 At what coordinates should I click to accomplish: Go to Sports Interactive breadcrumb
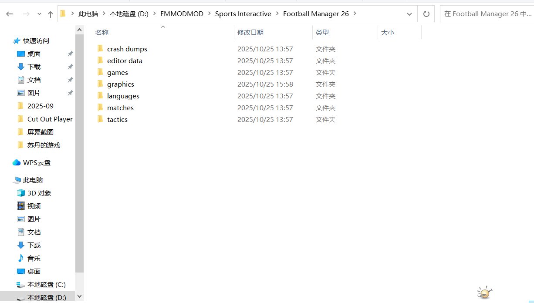click(243, 14)
